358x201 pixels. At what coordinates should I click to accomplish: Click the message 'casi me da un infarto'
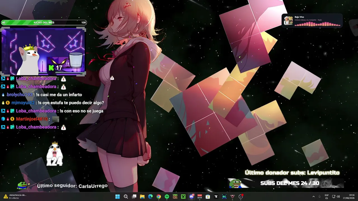coord(59,95)
